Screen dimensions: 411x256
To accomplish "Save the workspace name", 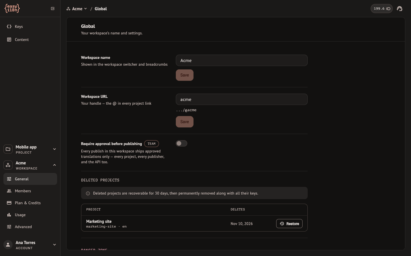I will (185, 75).
